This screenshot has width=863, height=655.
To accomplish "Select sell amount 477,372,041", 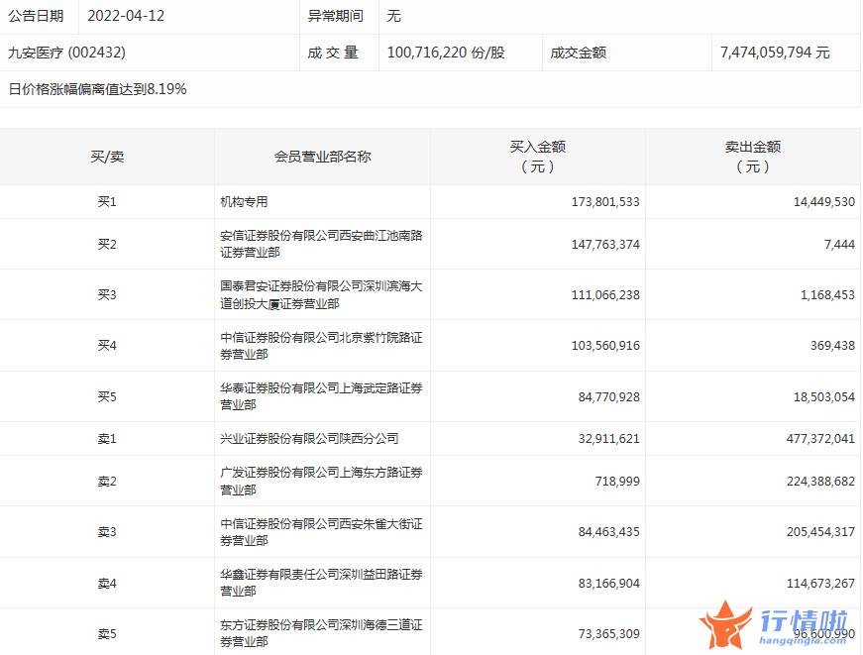I will (820, 438).
